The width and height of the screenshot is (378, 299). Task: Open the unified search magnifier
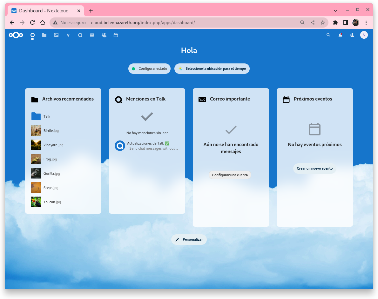[x=328, y=35]
